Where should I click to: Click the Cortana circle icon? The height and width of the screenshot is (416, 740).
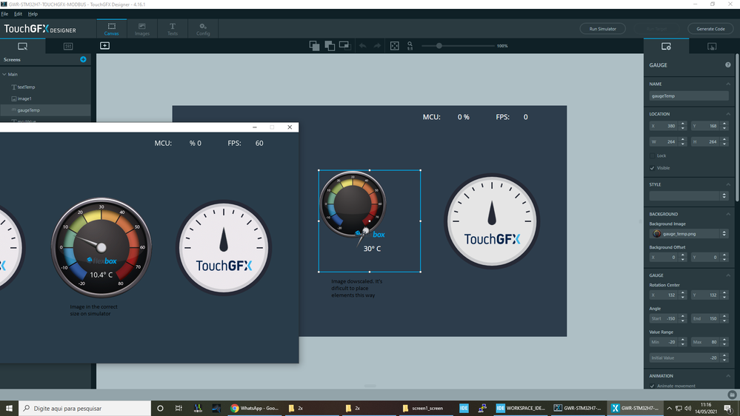pos(160,408)
